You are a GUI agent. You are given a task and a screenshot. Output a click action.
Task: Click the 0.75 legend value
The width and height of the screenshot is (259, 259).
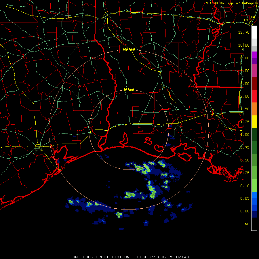tap(245, 148)
